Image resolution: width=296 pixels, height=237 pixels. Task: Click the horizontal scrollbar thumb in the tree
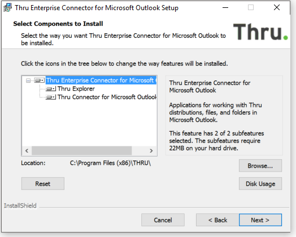(x=81, y=151)
